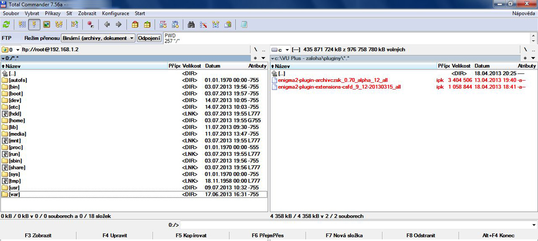Open the transfer mode Binární dropdown

click(98, 38)
